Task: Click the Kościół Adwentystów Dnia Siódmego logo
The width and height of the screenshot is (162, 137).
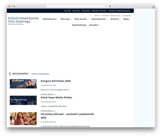Action: click(23, 21)
